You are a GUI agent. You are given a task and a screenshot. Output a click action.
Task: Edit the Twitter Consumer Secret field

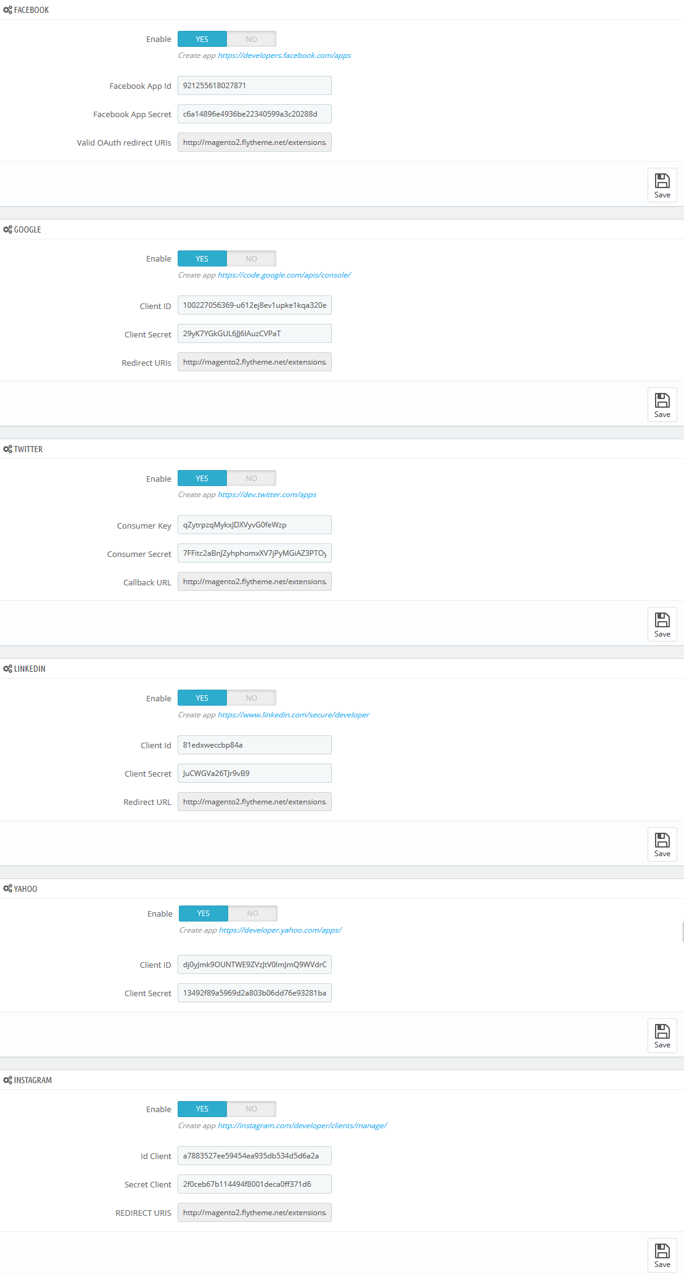[x=255, y=553]
